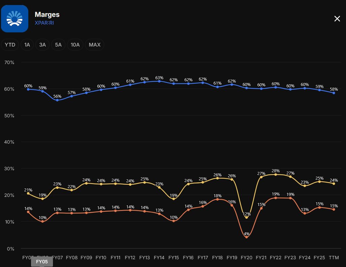Select the orange FY18 data point at 18%

pyautogui.click(x=218, y=199)
